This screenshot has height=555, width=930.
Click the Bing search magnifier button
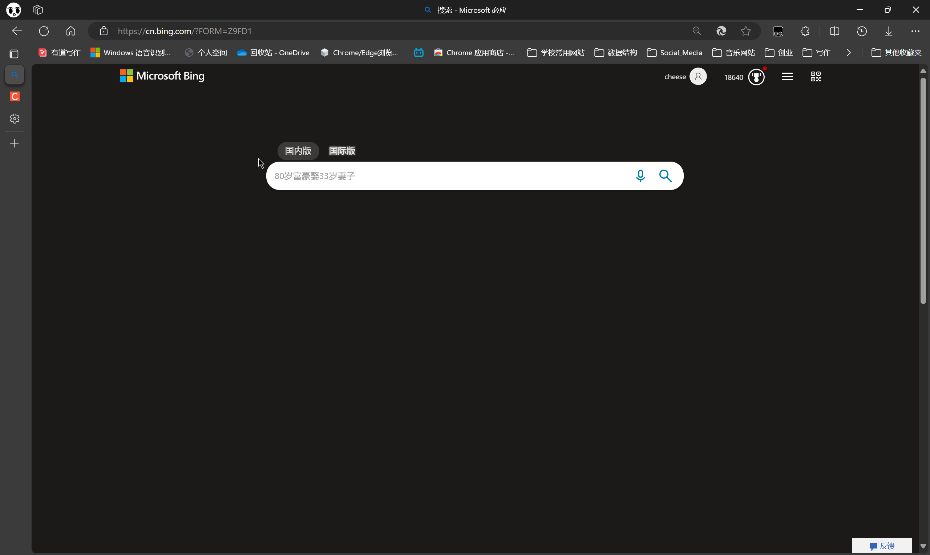(x=665, y=176)
